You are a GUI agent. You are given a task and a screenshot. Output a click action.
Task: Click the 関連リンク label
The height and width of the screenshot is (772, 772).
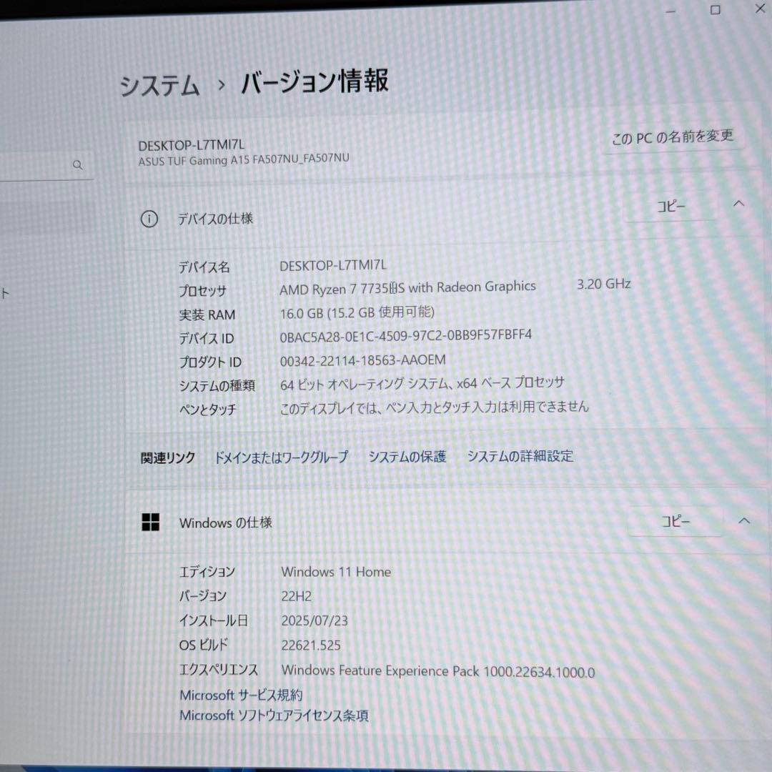[168, 458]
